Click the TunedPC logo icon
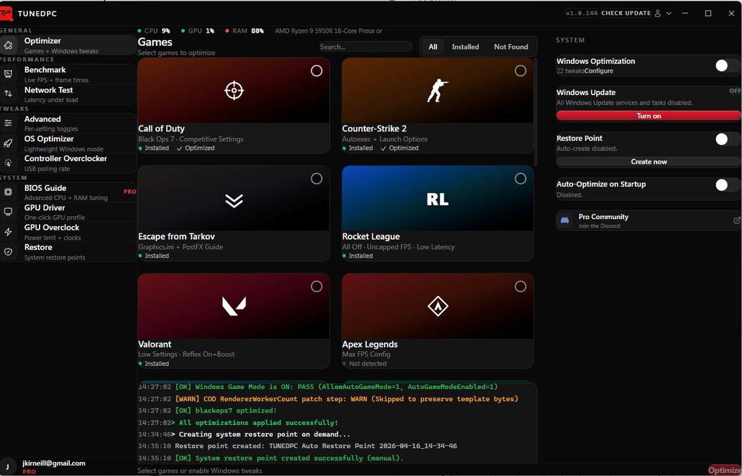This screenshot has width=742, height=476. pos(6,13)
